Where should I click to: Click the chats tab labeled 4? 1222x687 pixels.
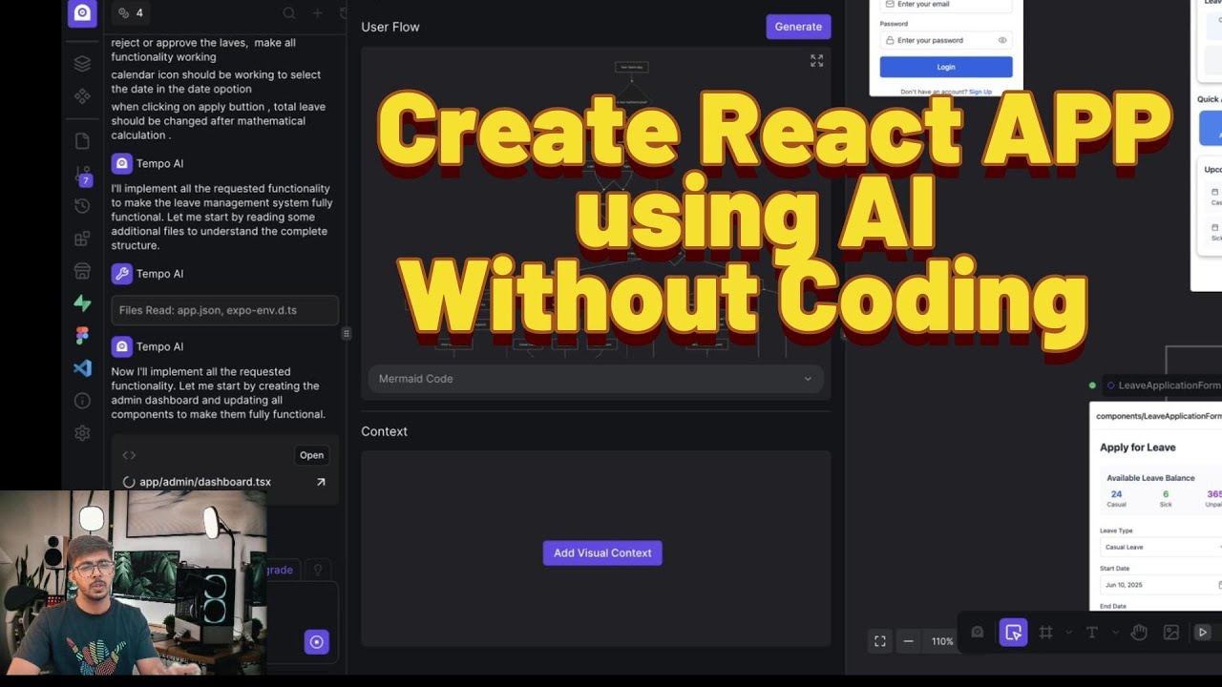coord(130,13)
